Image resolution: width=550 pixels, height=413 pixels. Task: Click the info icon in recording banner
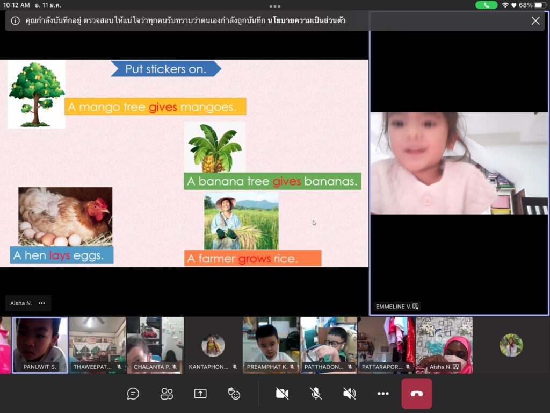[x=15, y=21]
